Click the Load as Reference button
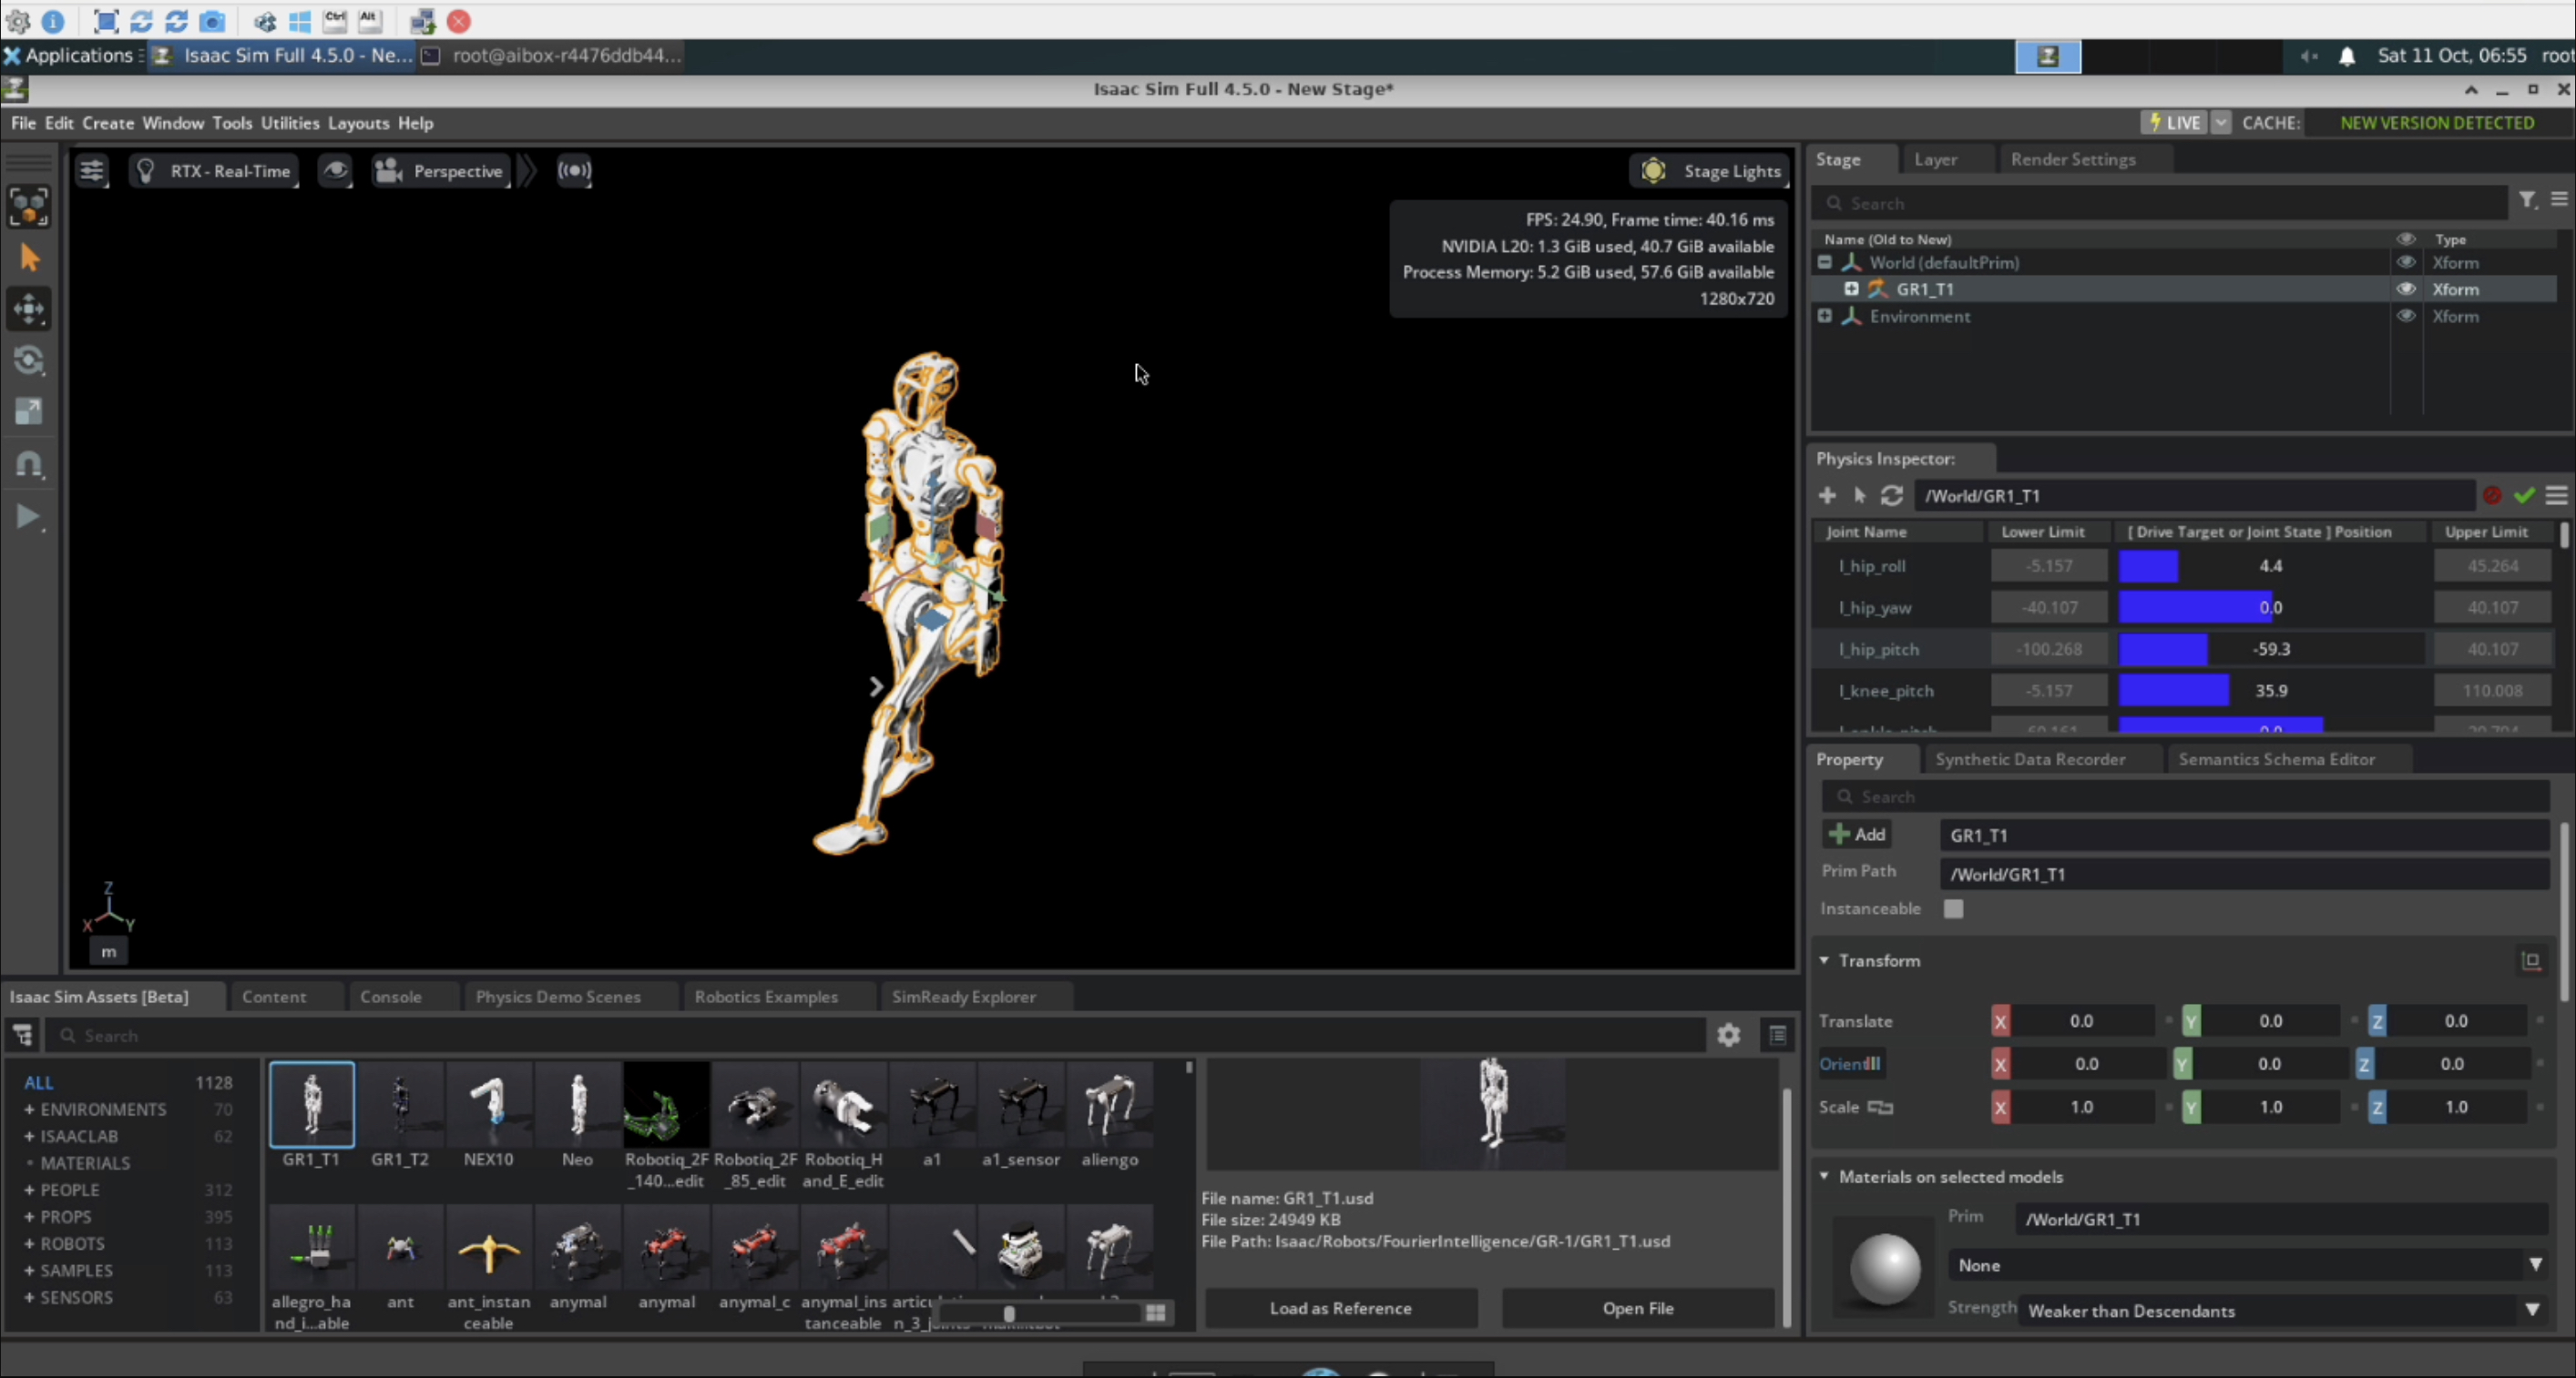 (x=1340, y=1308)
